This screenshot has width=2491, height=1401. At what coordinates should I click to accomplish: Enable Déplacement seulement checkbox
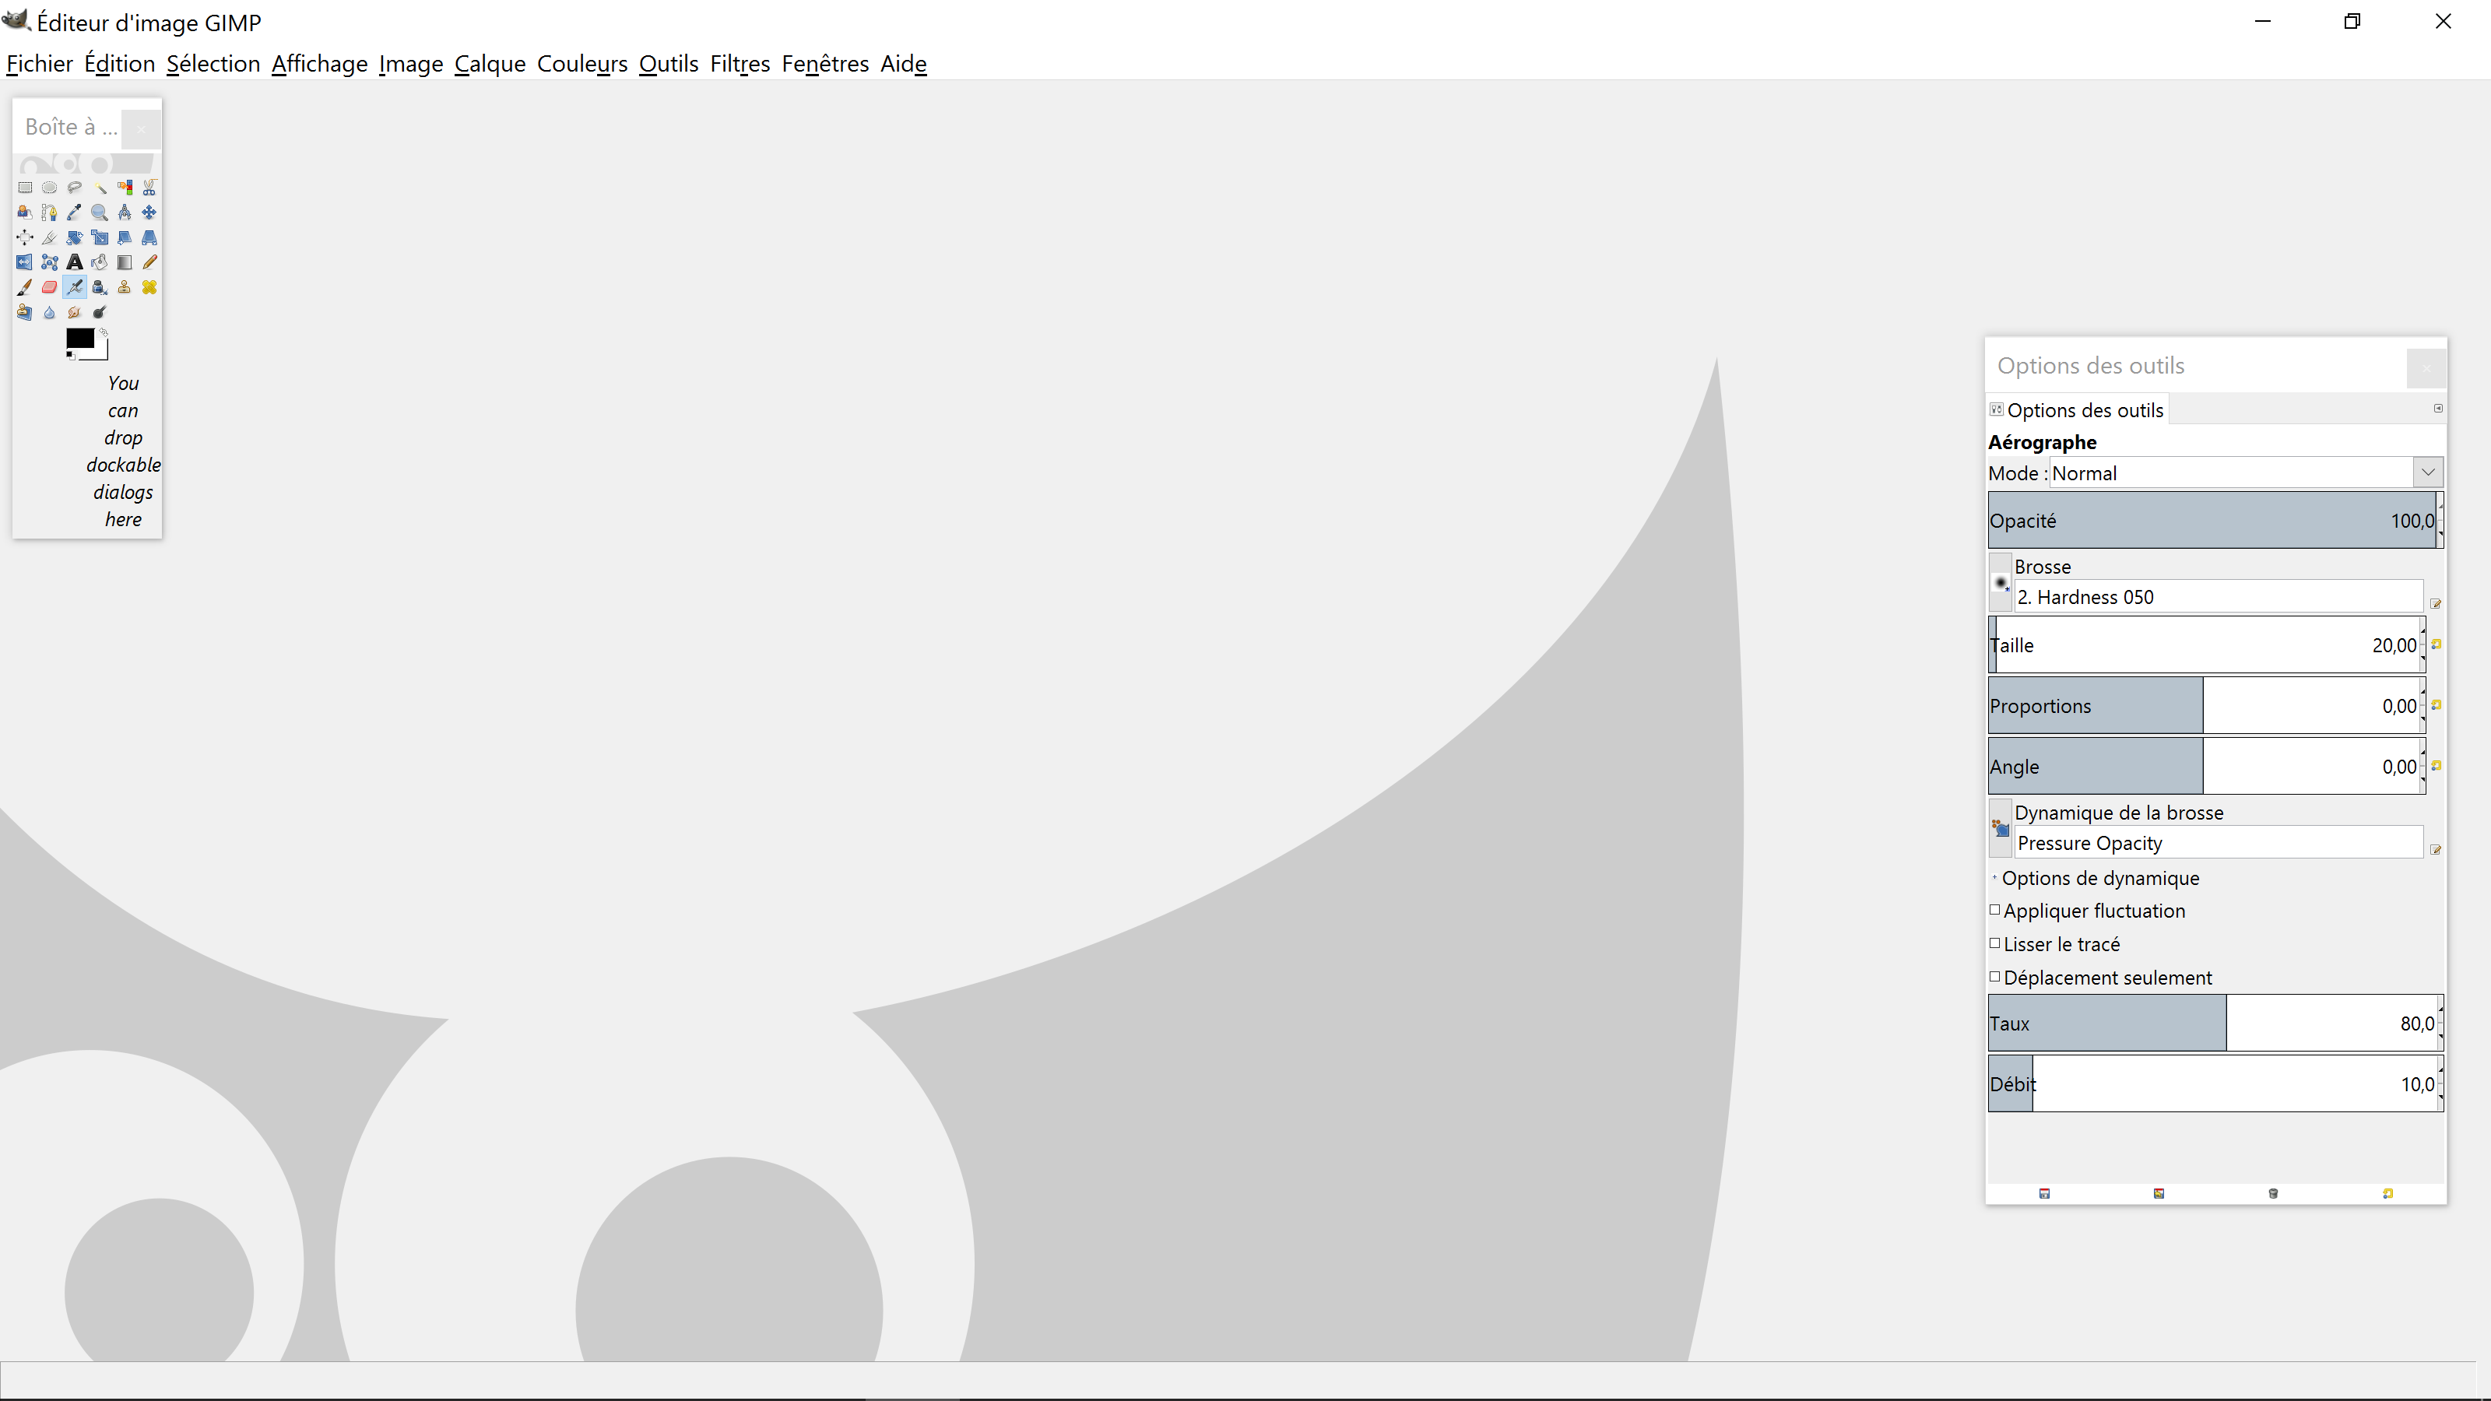pos(1995,977)
